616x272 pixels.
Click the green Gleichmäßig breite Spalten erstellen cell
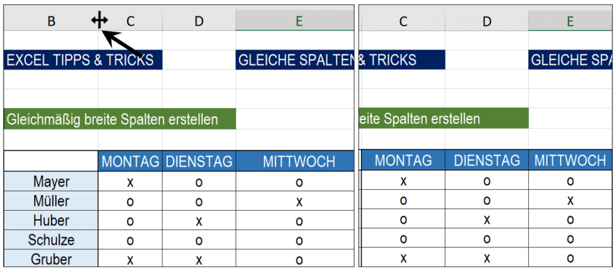tap(120, 119)
